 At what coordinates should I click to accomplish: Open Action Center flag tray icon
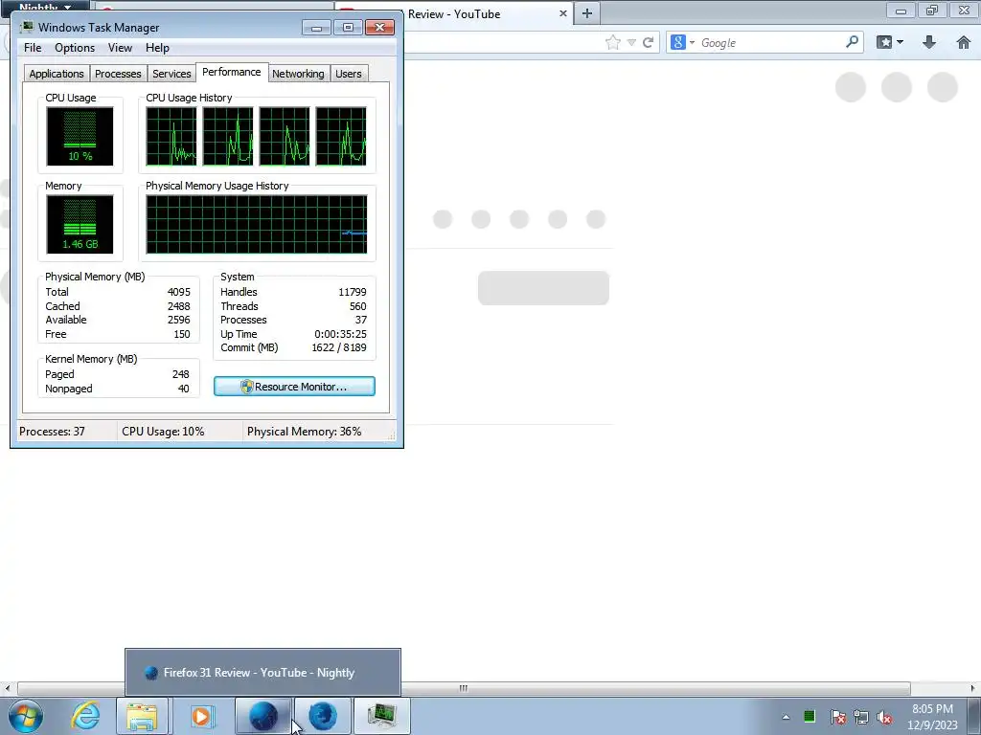(x=837, y=717)
